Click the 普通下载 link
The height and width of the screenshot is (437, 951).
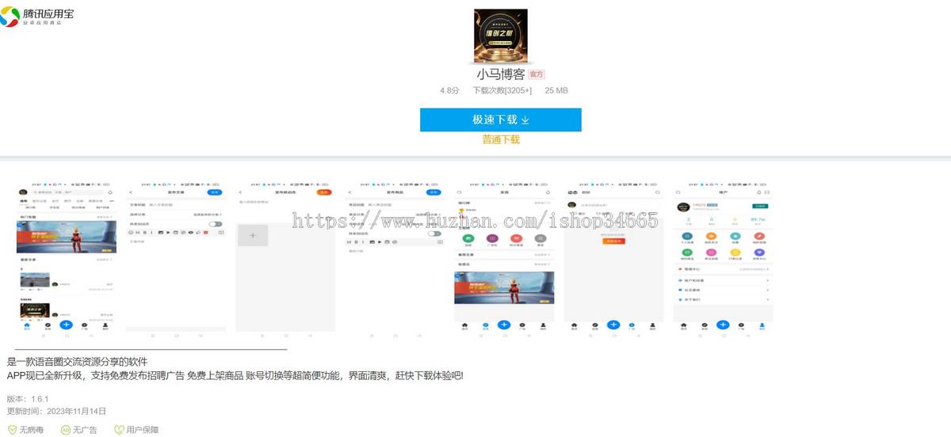click(x=501, y=139)
